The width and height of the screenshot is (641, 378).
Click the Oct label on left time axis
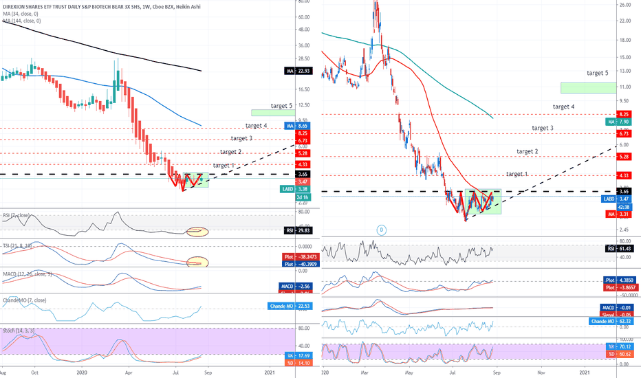click(35, 373)
